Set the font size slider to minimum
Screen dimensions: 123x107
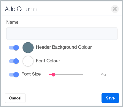(49, 75)
